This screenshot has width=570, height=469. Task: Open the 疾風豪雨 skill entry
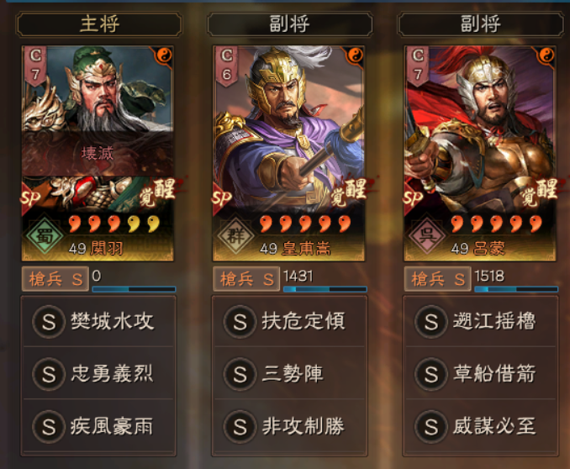coord(98,426)
